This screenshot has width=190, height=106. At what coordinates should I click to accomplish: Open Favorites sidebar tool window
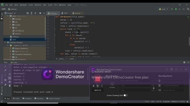pyautogui.click(x=2, y=90)
